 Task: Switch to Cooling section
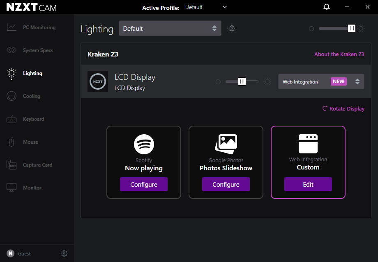32,96
